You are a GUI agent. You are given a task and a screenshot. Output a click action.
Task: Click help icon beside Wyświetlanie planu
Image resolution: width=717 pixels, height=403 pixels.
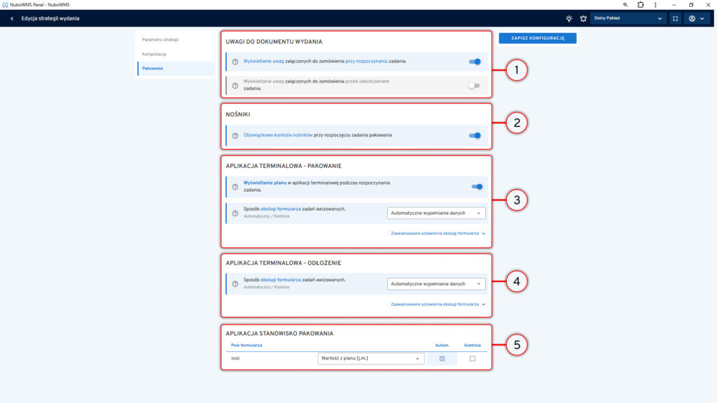(235, 186)
